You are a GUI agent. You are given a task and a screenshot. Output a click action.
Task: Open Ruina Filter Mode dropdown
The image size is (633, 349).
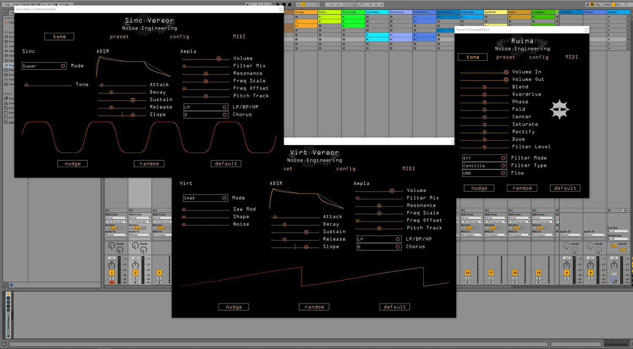click(484, 158)
